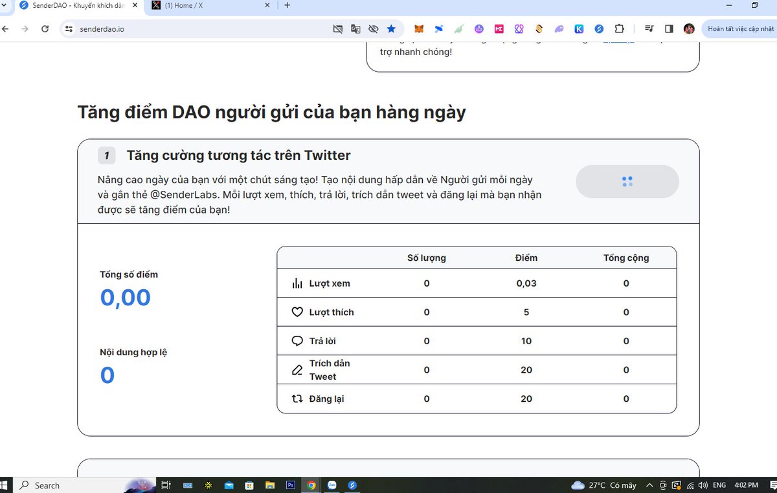Restore down the browser window

(x=754, y=5)
